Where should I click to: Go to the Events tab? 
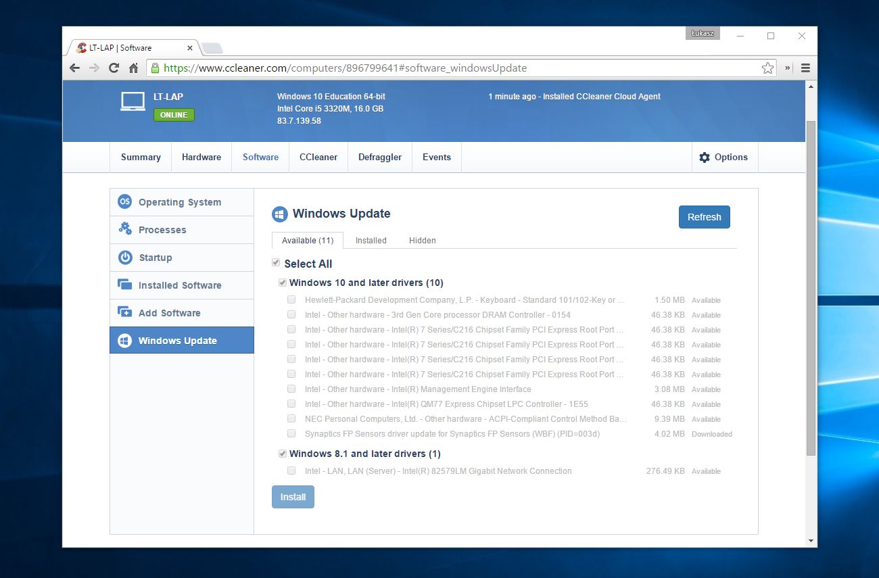coord(437,157)
